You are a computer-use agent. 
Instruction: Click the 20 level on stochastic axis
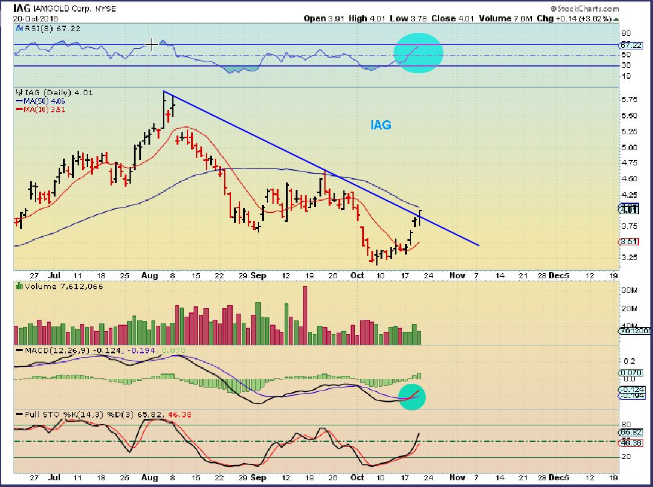626,456
